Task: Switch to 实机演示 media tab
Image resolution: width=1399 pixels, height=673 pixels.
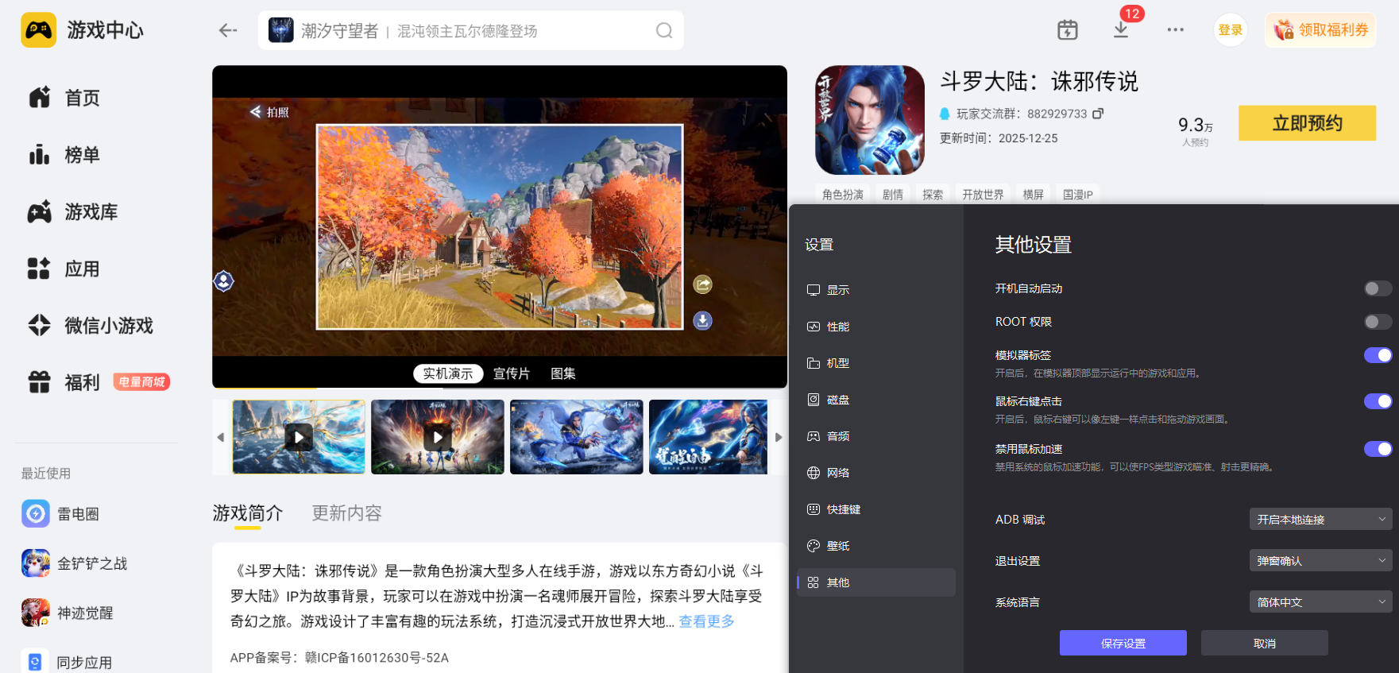Action: pyautogui.click(x=448, y=373)
